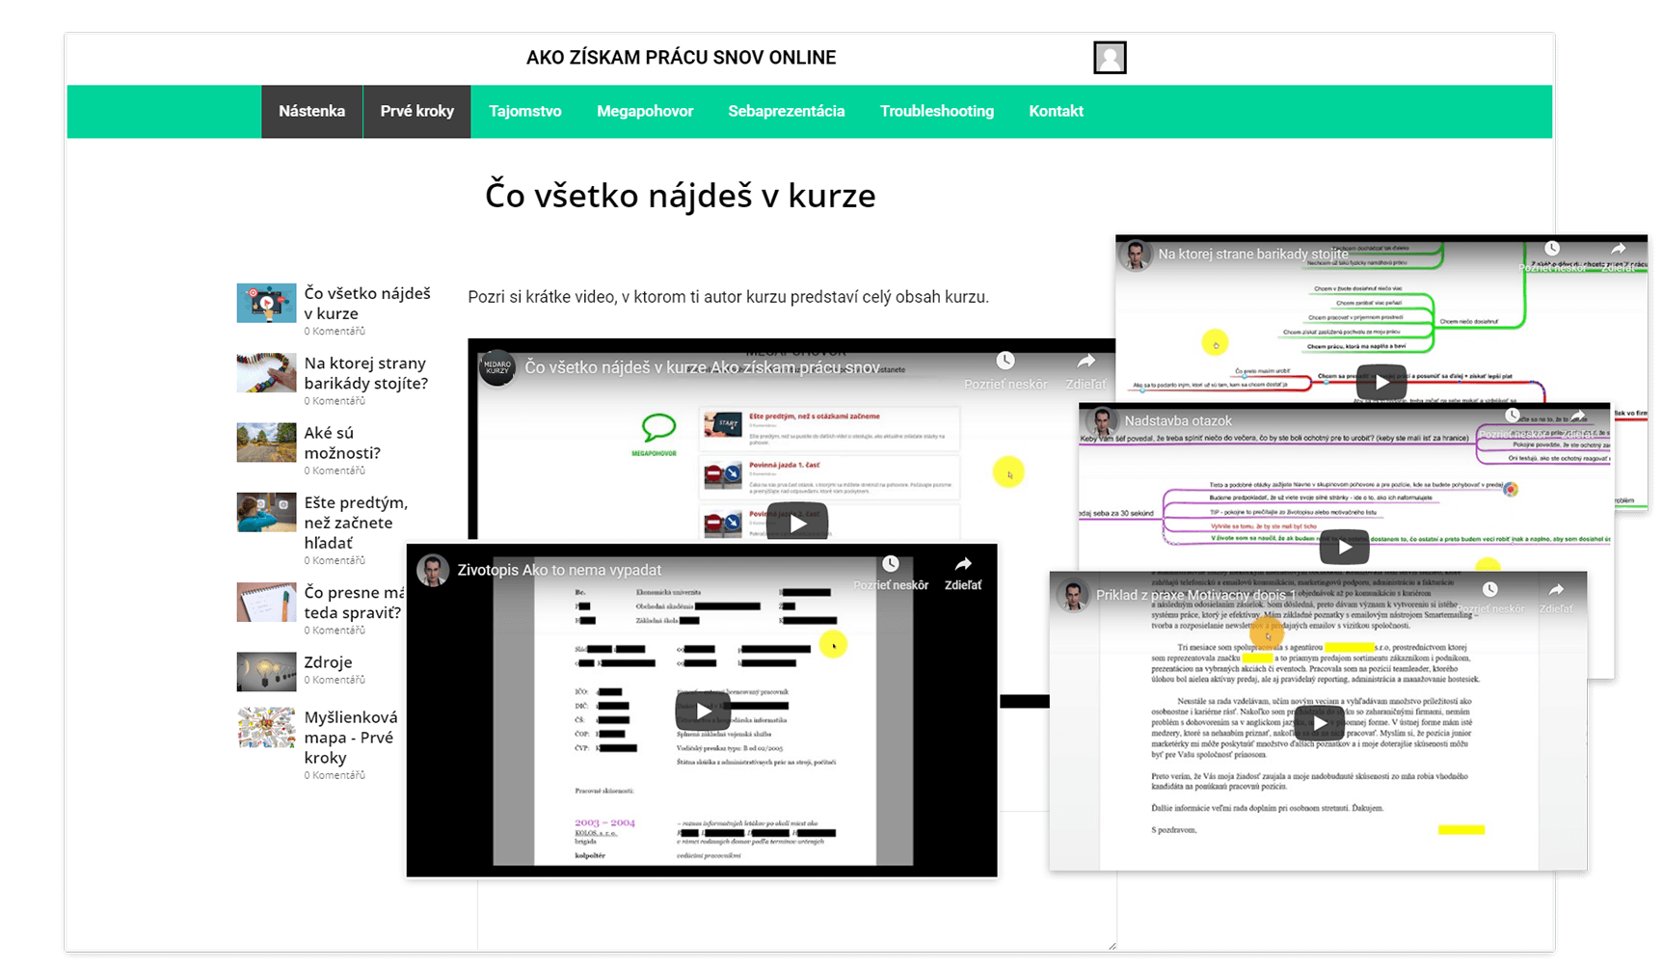Click channel avatar on Zivotopis video
The image size is (1662, 968).
(x=433, y=570)
